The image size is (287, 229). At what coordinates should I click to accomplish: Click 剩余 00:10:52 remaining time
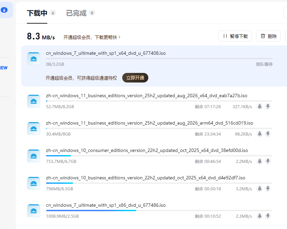click(208, 216)
